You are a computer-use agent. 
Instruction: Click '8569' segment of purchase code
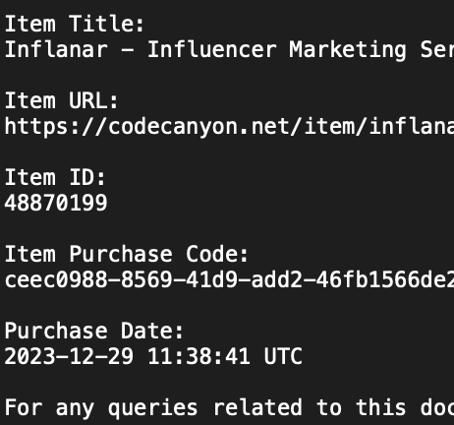[x=146, y=279]
